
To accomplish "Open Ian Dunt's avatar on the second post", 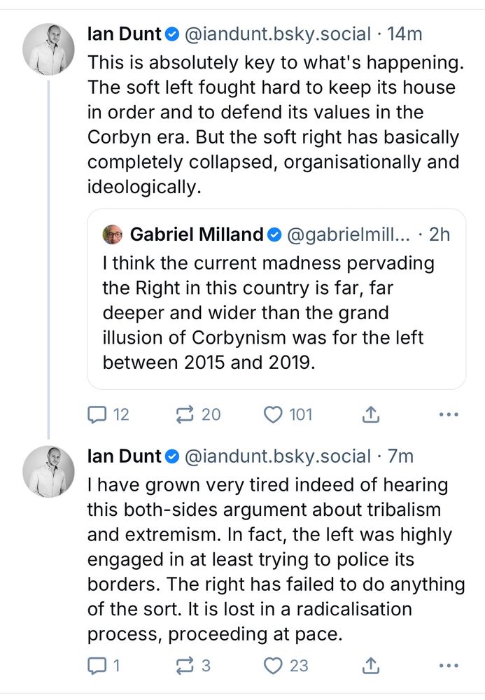I will tap(49, 472).
